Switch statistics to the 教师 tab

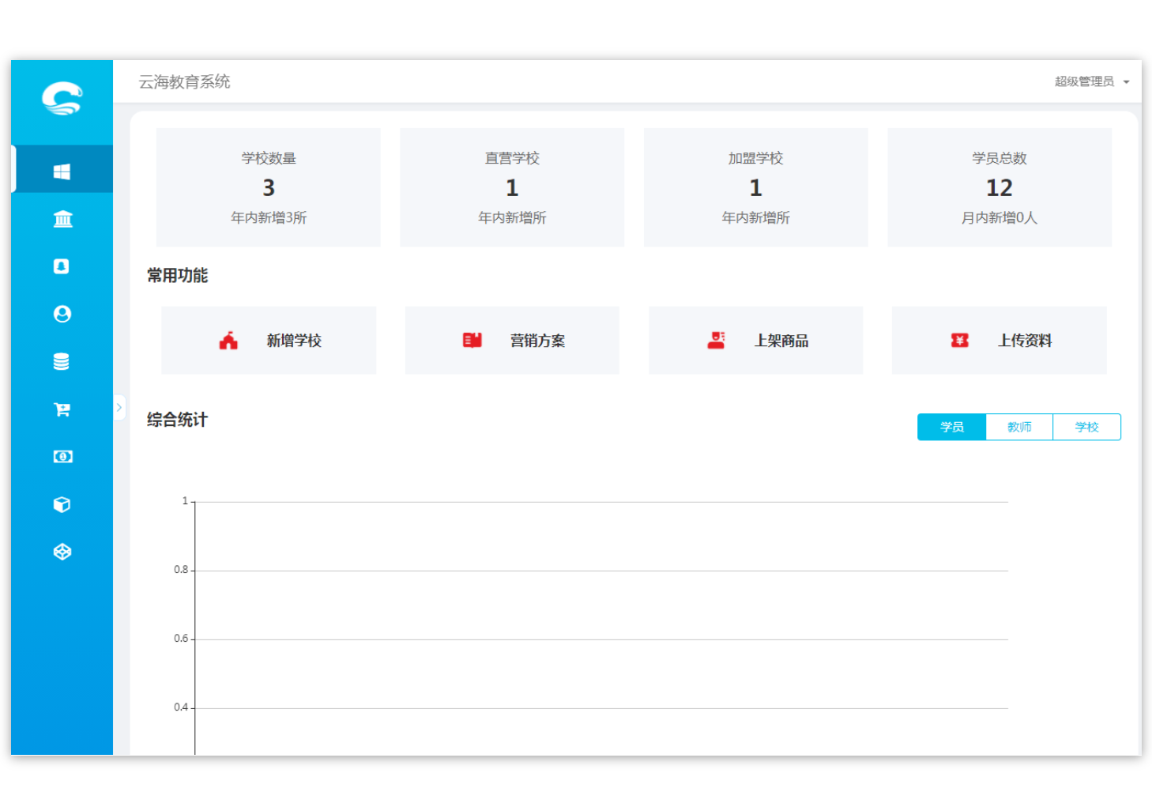click(x=1019, y=427)
